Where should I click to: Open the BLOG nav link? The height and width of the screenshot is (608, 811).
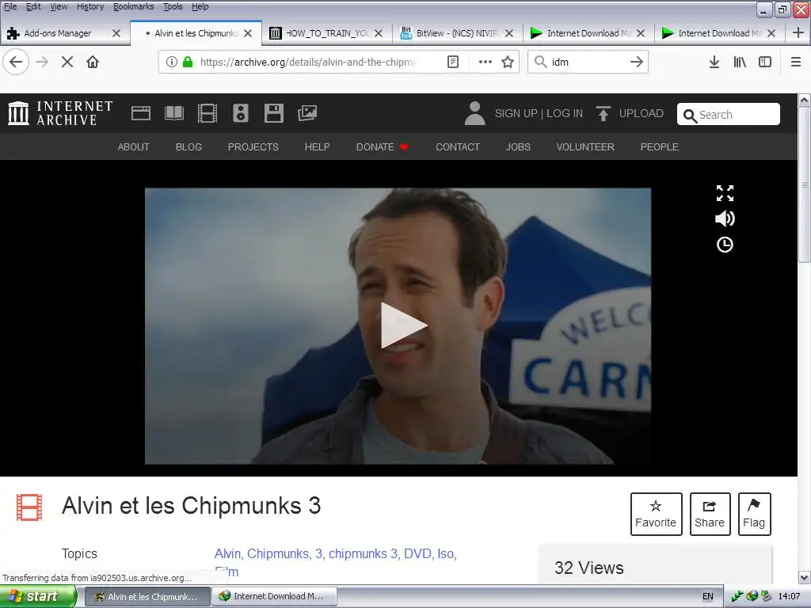tap(188, 146)
